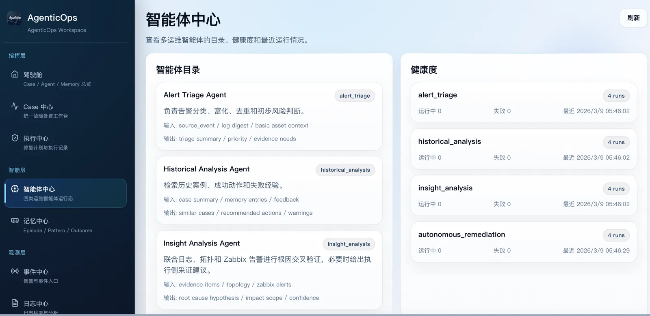Click 最近 timestamp under historical_analysis
Screen dimensions: 650x316
tap(596, 158)
